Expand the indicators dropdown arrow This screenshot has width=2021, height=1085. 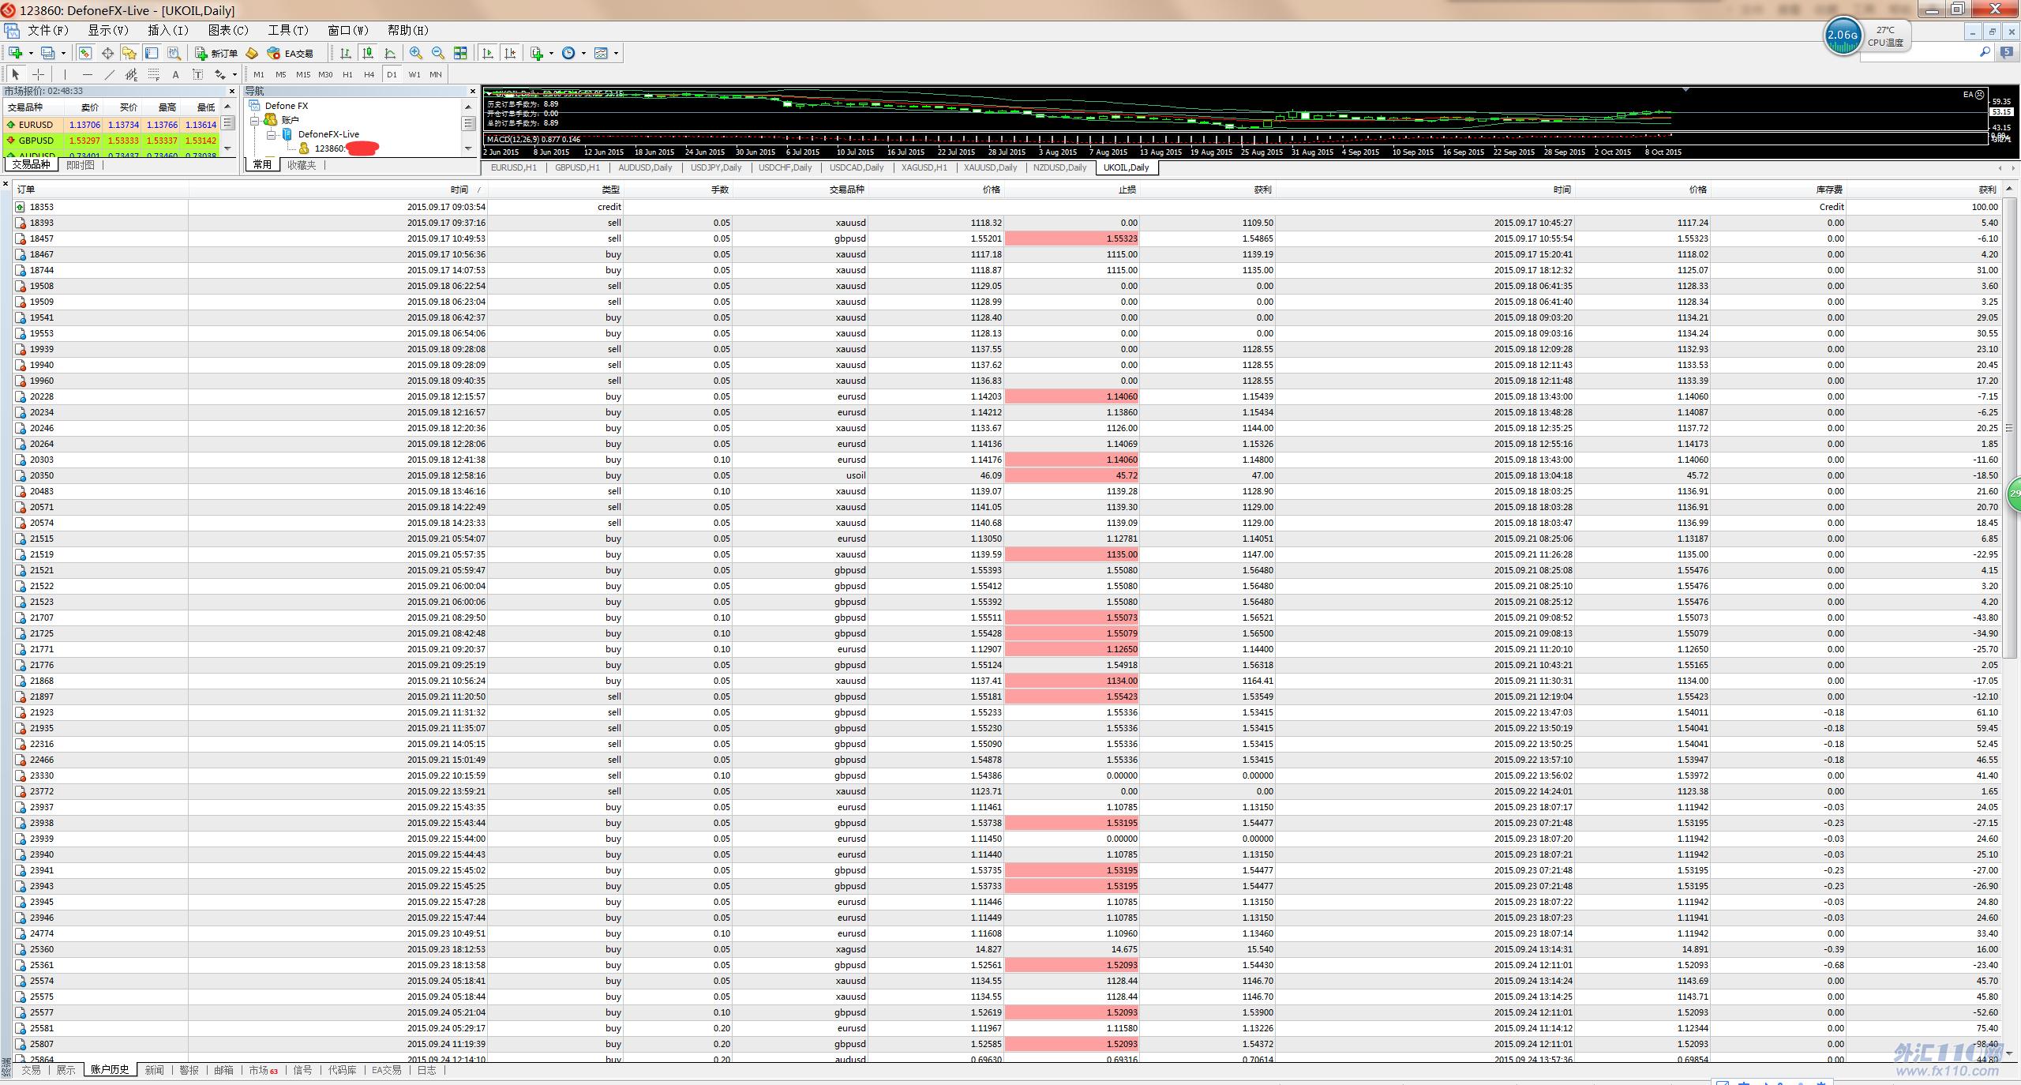(551, 53)
